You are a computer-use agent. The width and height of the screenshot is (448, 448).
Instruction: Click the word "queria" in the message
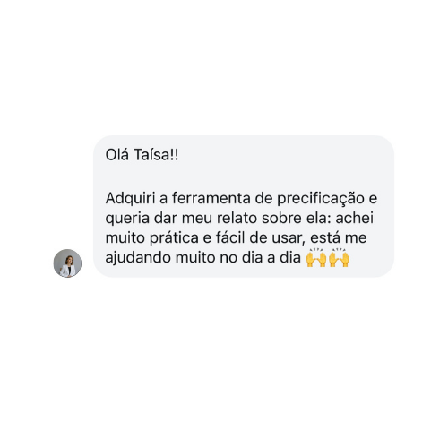pyautogui.click(x=127, y=218)
